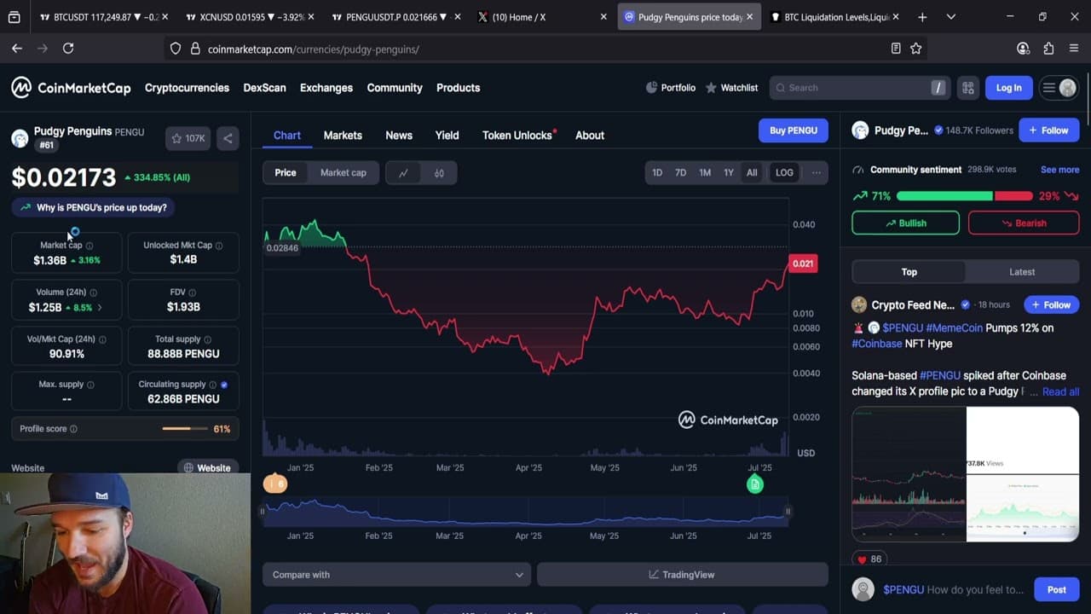The height and width of the screenshot is (614, 1091).
Task: Open the Community nav menu
Action: [x=395, y=88]
